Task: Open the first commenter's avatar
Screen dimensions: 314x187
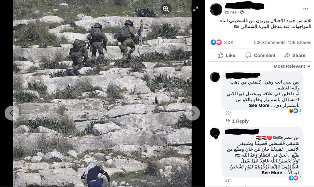Action: pyautogui.click(x=215, y=77)
